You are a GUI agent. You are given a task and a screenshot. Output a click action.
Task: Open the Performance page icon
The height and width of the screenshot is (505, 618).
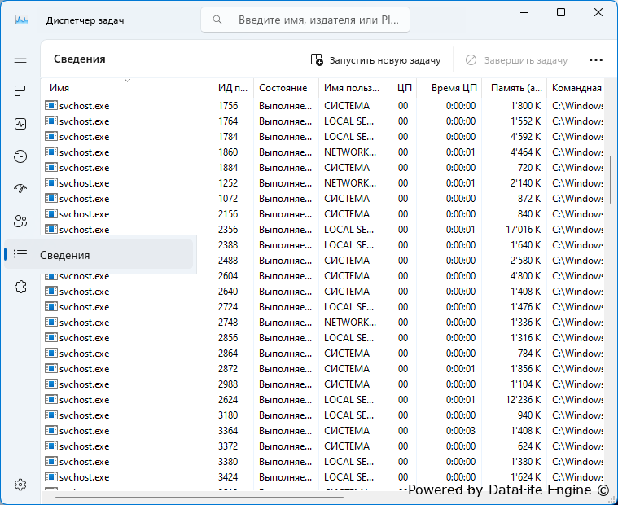(20, 124)
